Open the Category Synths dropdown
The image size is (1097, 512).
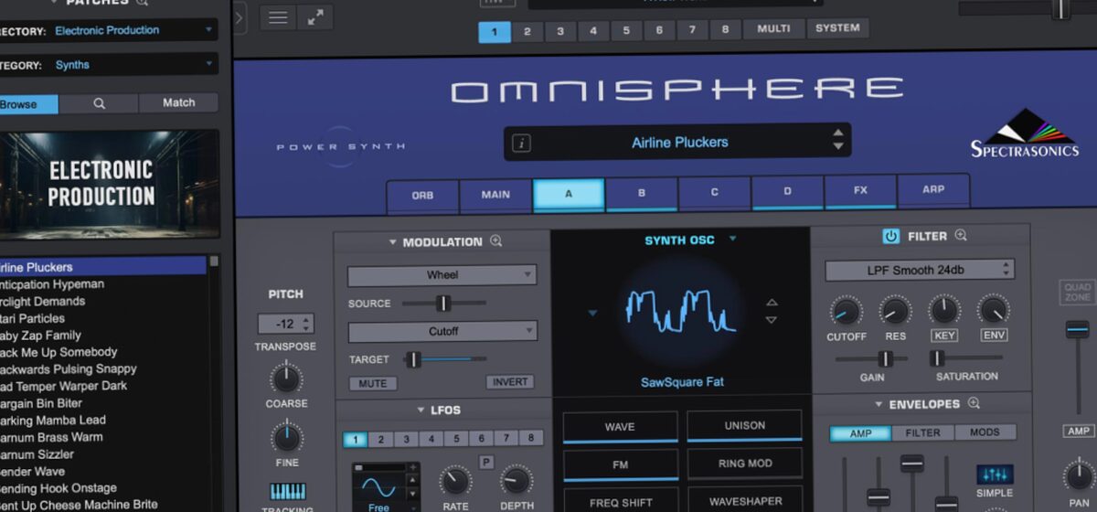point(133,65)
